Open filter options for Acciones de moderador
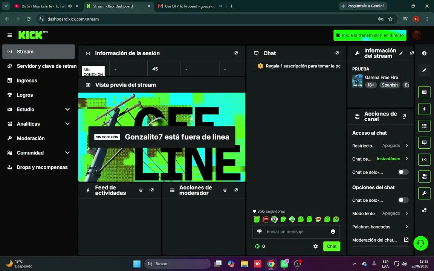434x271 pixels. (225, 190)
